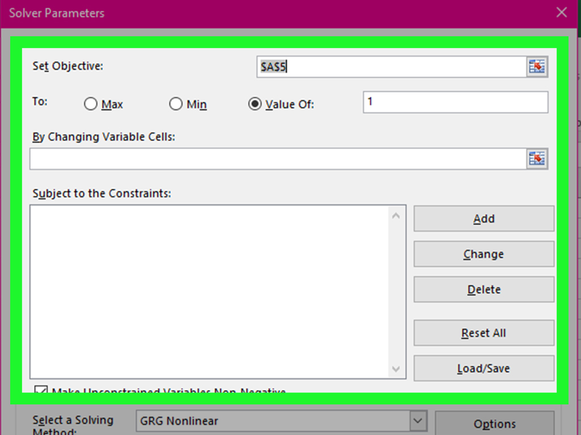This screenshot has height=435, width=581.
Task: Click the Set Objective input field
Action: coord(391,67)
